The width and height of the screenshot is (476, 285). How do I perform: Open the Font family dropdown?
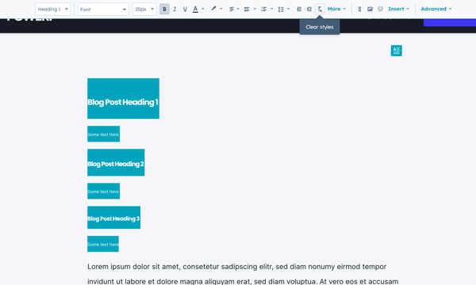pos(103,9)
